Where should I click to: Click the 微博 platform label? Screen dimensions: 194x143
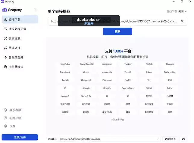pyautogui.click(x=128, y=104)
